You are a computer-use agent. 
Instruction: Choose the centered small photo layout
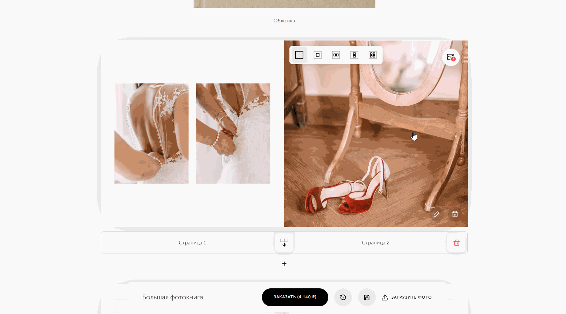(x=318, y=55)
